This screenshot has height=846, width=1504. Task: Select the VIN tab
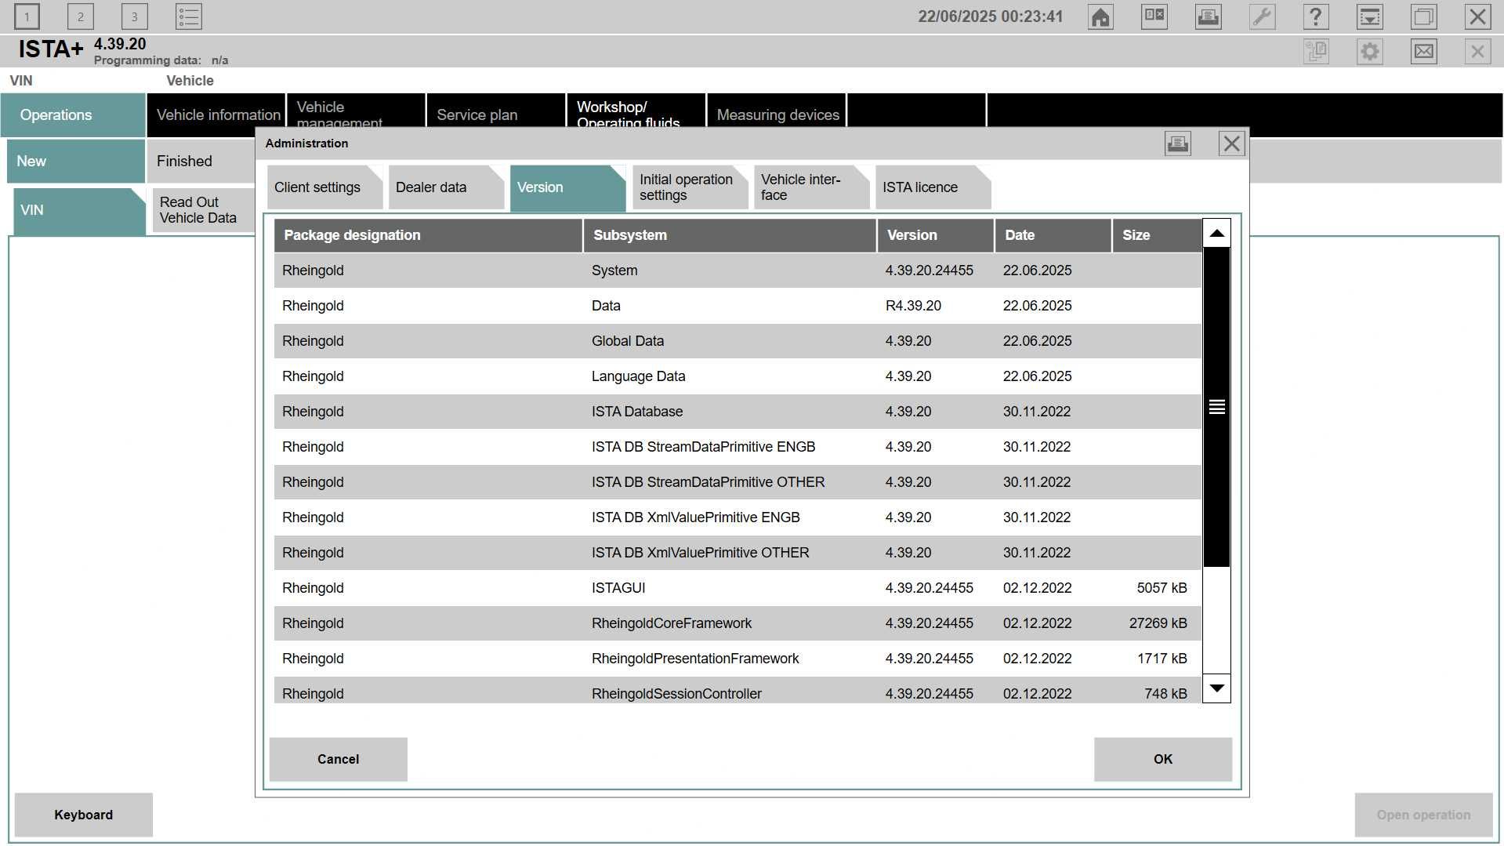pyautogui.click(x=79, y=211)
